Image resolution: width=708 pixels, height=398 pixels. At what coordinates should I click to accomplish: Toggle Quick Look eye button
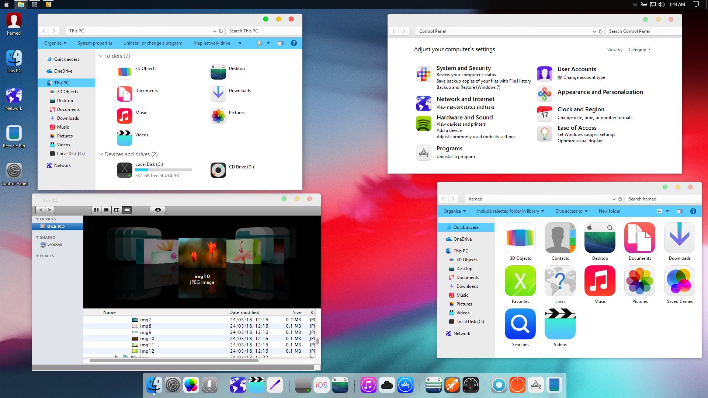[158, 210]
